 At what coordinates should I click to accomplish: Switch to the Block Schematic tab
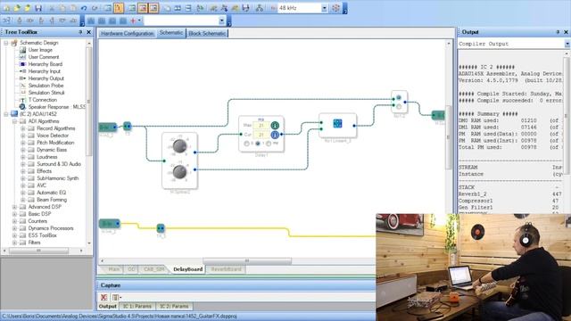point(207,34)
